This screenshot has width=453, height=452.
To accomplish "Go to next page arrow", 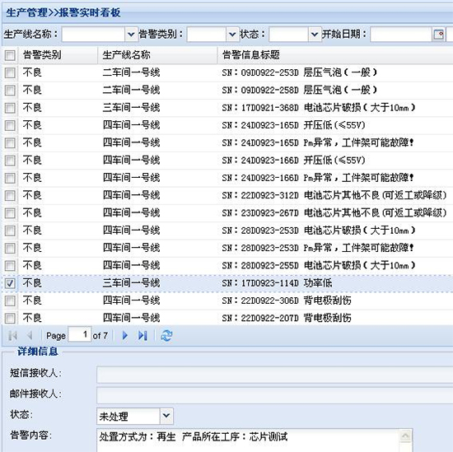I will [125, 336].
